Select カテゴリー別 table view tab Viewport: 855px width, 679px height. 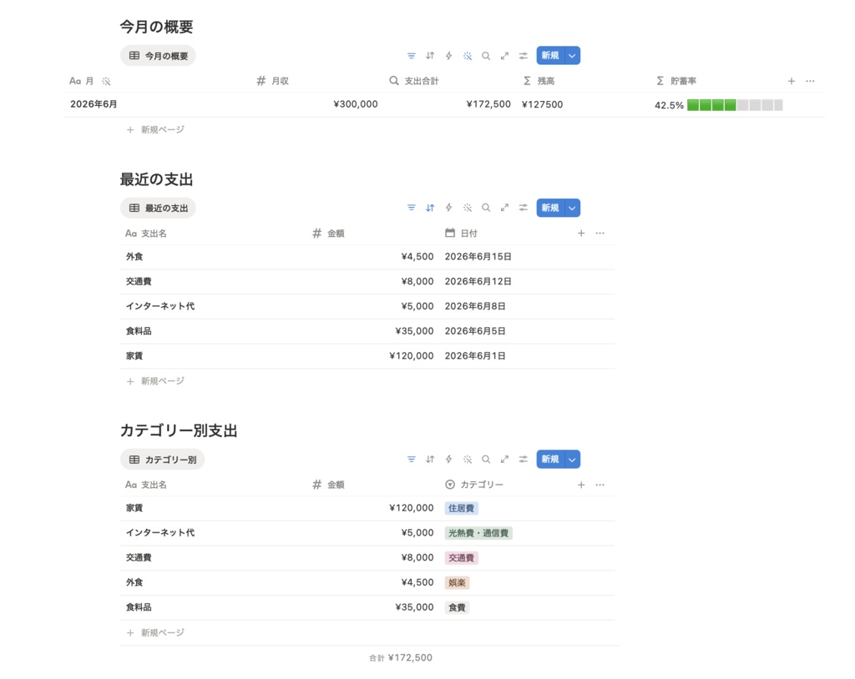point(163,460)
